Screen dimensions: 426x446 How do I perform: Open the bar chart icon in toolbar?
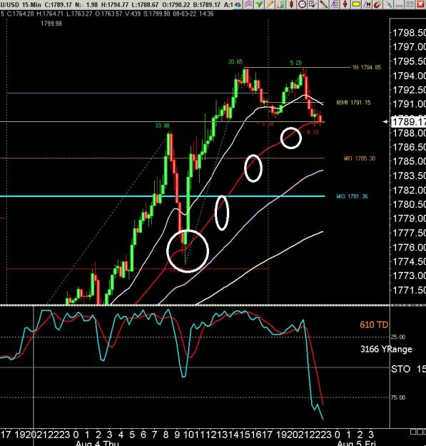tap(280, 4)
